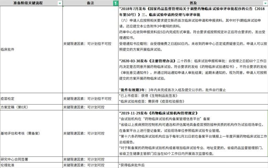Open the filter dropdown for 准备阶段关键流程 column
Screen dimensions: 268x168
tap(60, 3)
